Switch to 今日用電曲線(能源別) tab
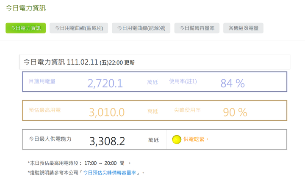 point(141,28)
